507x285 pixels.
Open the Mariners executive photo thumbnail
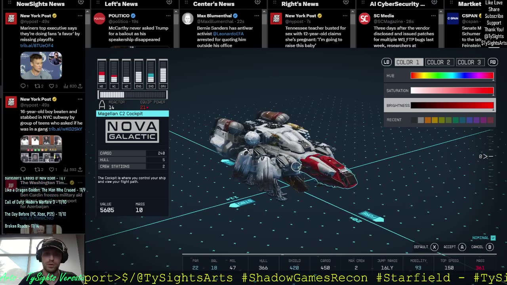pyautogui.click(x=41, y=65)
